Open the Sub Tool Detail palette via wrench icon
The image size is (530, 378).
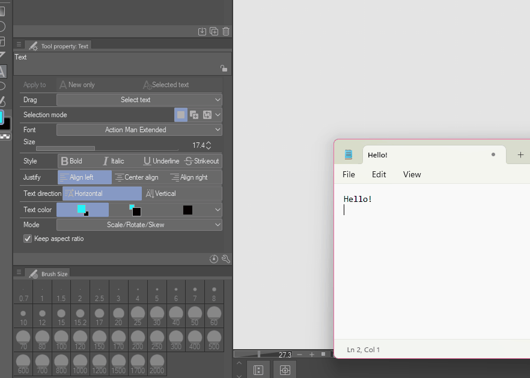(x=225, y=258)
